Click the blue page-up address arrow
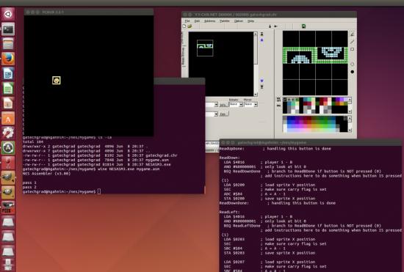The image size is (404, 272). [261, 40]
